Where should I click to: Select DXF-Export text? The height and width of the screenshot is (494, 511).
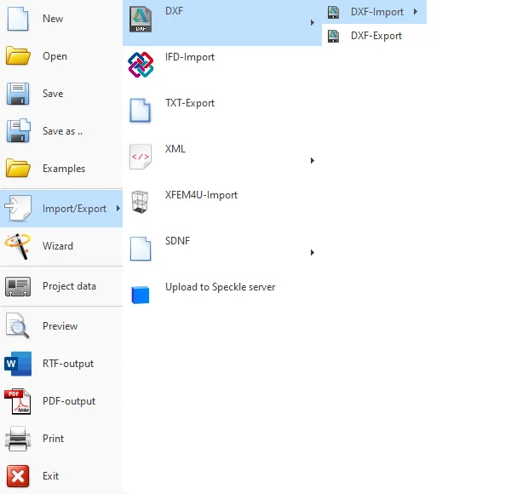(376, 36)
